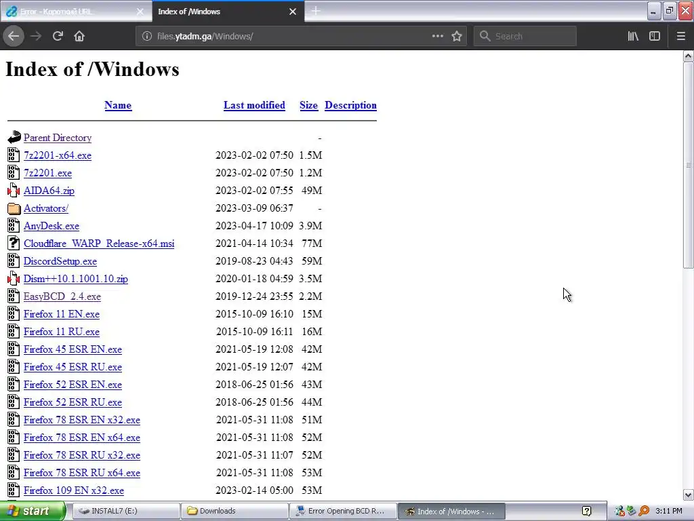Download DiscordSetup.exe
Image resolution: width=694 pixels, height=521 pixels.
[x=60, y=261]
